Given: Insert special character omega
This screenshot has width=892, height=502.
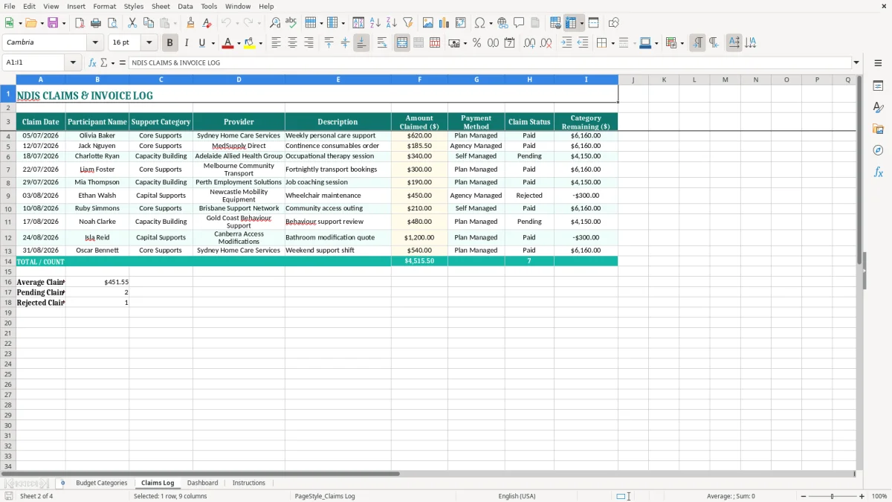Looking at the screenshot, I should [x=480, y=23].
